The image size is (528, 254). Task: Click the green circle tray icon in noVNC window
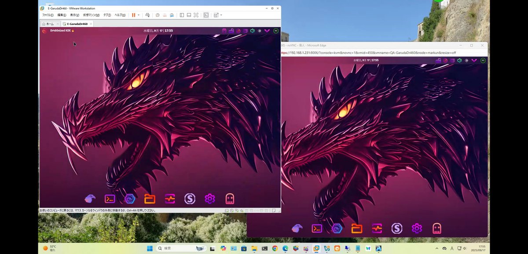pyautogui.click(x=483, y=60)
